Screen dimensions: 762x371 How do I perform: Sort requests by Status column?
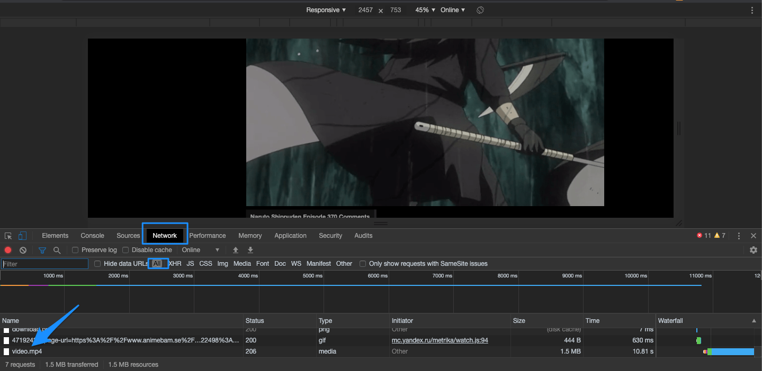coord(280,321)
